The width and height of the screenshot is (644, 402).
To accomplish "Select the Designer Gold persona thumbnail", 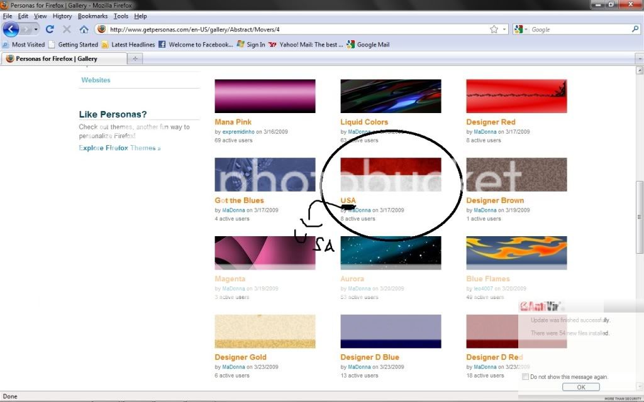I will tap(265, 332).
